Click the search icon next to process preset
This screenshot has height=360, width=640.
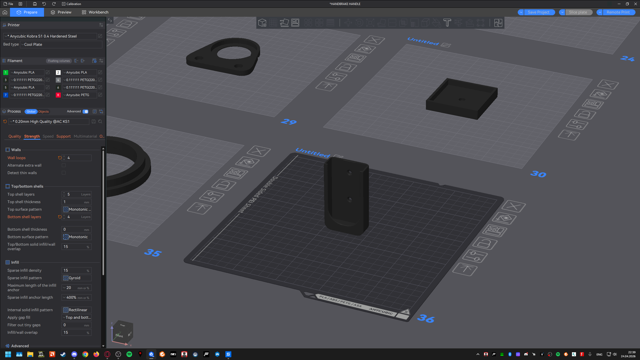click(x=100, y=122)
